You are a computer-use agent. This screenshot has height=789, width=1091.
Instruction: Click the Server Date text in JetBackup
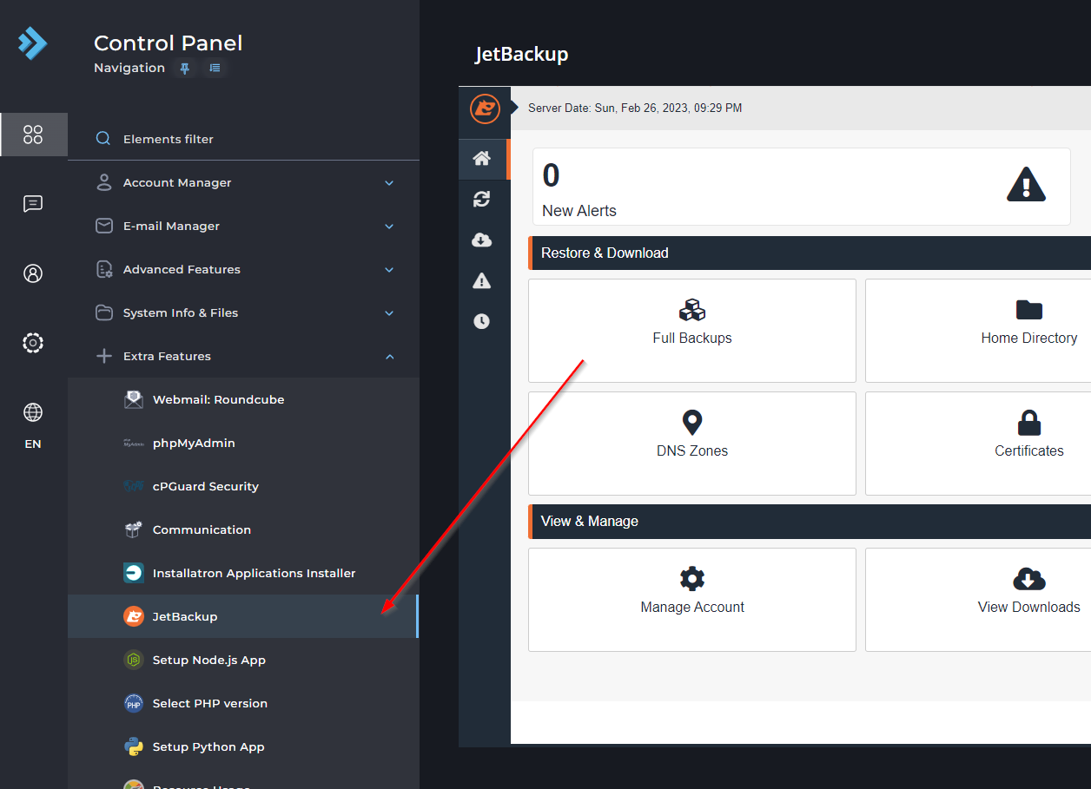(x=635, y=108)
